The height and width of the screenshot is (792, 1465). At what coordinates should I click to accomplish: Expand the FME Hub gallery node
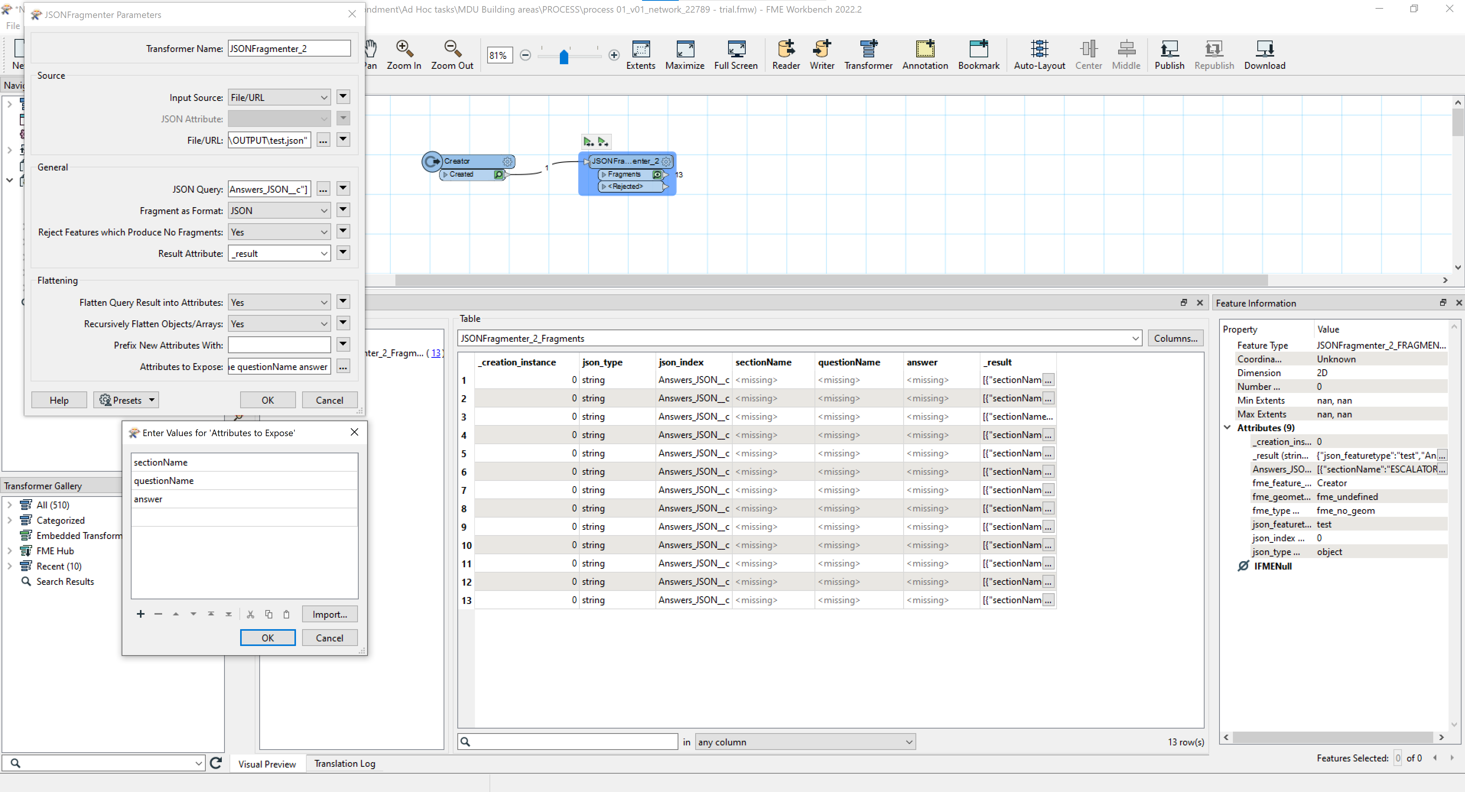coord(10,551)
